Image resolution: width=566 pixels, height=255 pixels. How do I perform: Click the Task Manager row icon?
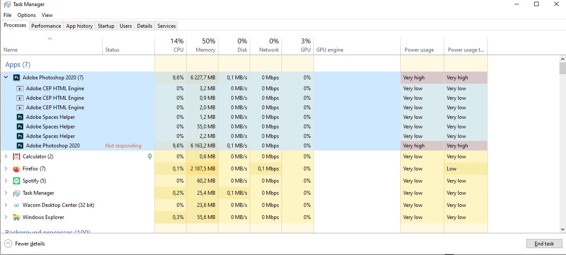click(17, 193)
